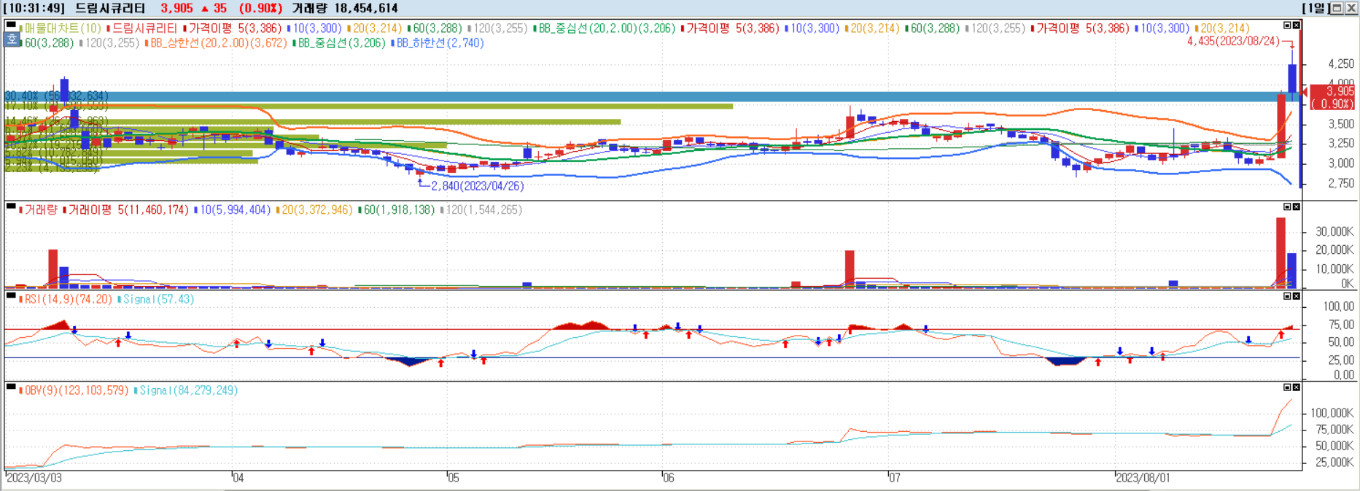
Task: Select 거래이평 5(11,460,174) volume average legend
Action: click(126, 210)
